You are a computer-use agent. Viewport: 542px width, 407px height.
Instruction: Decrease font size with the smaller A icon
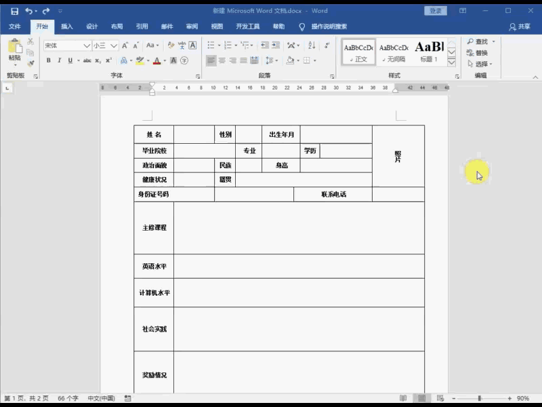click(x=136, y=45)
